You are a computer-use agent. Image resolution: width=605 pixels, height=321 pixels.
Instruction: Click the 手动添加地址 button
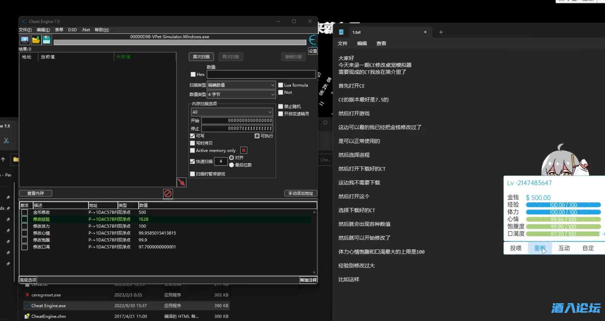point(300,193)
